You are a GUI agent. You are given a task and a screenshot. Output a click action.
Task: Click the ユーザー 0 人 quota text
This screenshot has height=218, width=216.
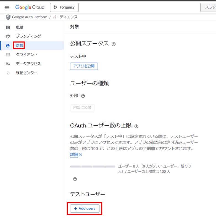click(154, 169)
